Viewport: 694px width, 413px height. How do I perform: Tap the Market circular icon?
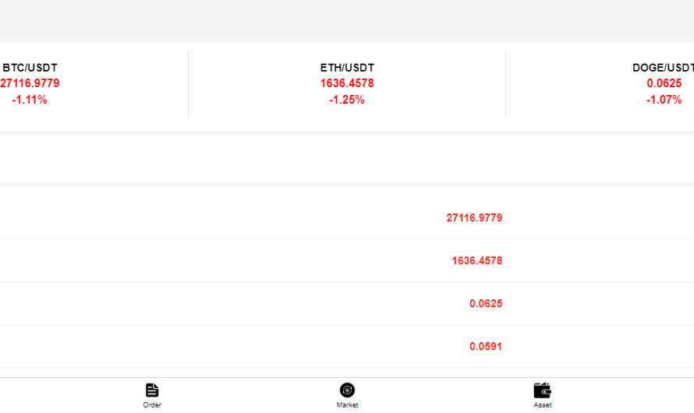pos(347,390)
